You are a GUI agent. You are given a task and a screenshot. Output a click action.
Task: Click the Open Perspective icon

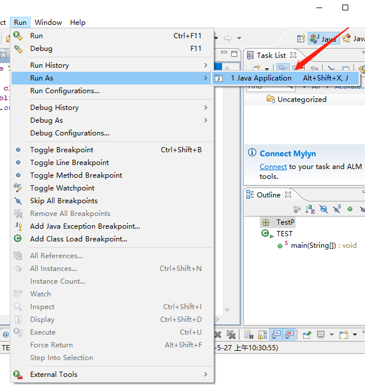(x=301, y=39)
